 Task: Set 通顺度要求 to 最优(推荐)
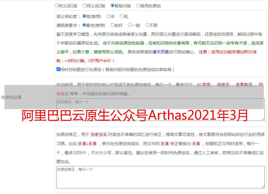(x=84, y=25)
